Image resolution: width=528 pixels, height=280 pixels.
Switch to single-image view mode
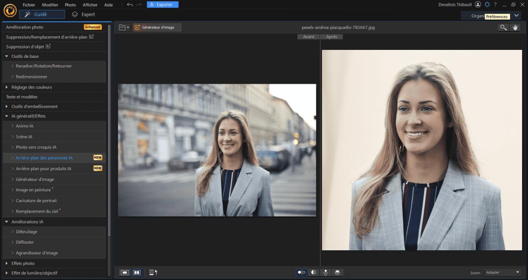[x=125, y=272]
